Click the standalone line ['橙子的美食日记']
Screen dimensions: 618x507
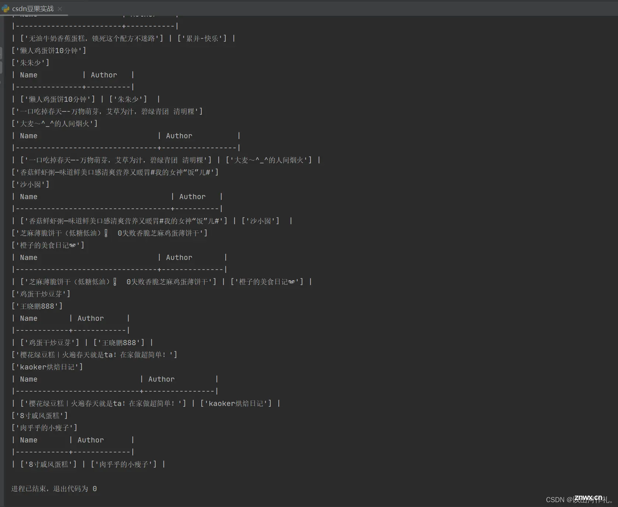(x=48, y=245)
